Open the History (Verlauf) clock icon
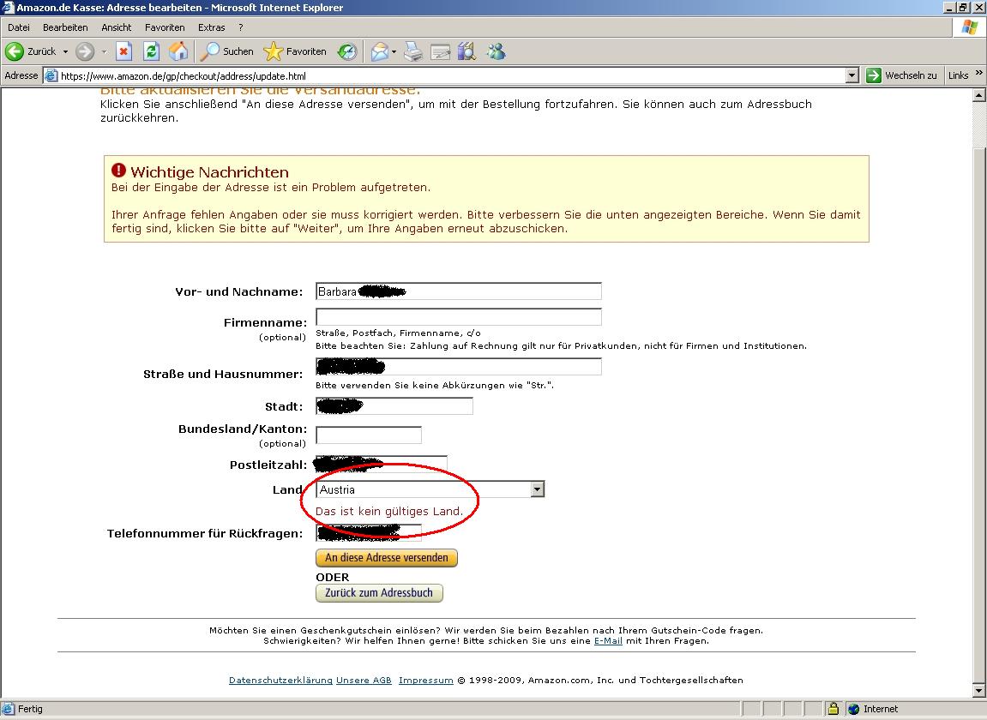This screenshot has width=987, height=720. [x=347, y=51]
